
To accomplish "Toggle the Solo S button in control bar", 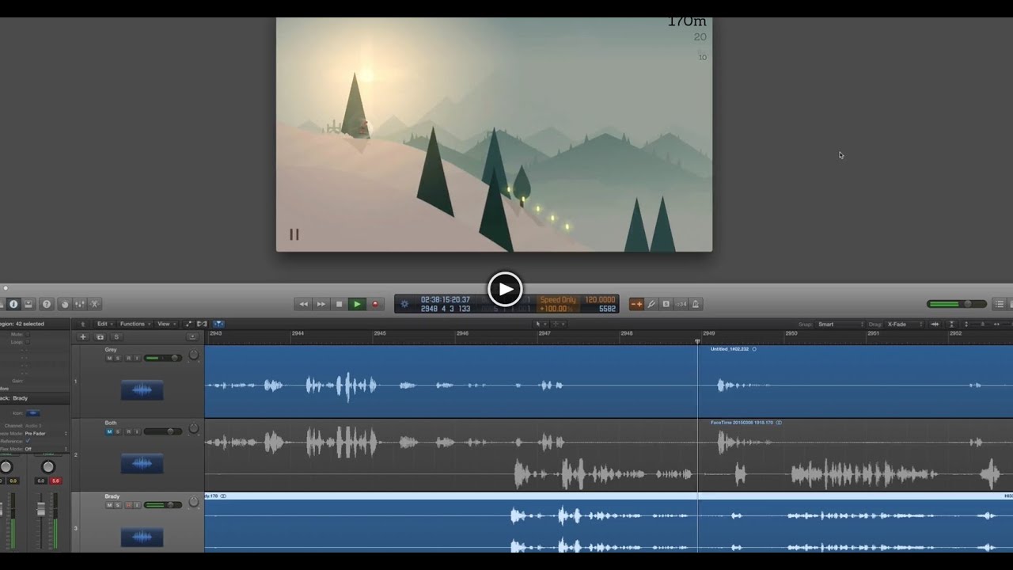I will [666, 304].
